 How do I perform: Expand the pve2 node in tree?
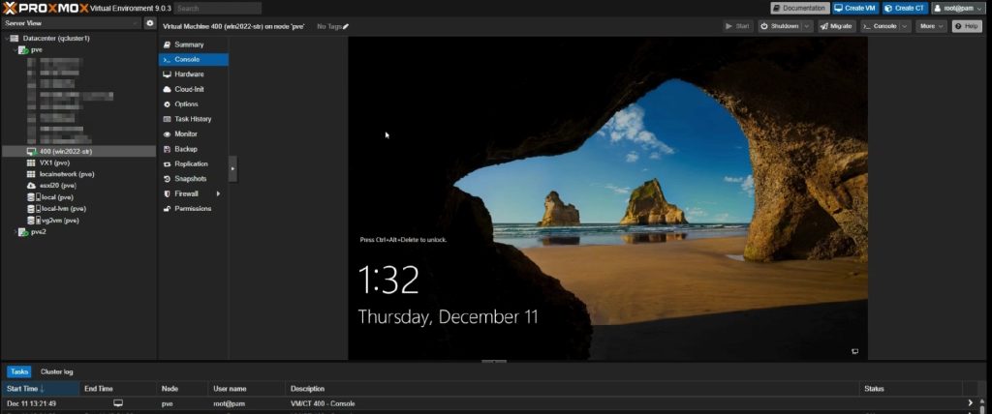pyautogui.click(x=15, y=232)
